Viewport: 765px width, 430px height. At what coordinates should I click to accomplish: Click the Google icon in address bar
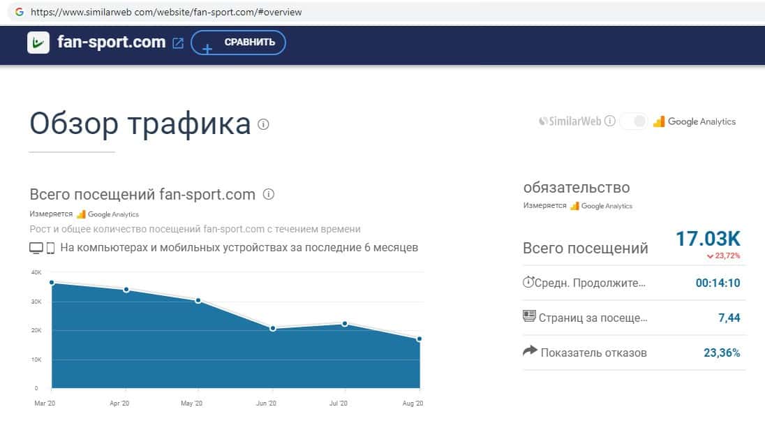coord(20,12)
